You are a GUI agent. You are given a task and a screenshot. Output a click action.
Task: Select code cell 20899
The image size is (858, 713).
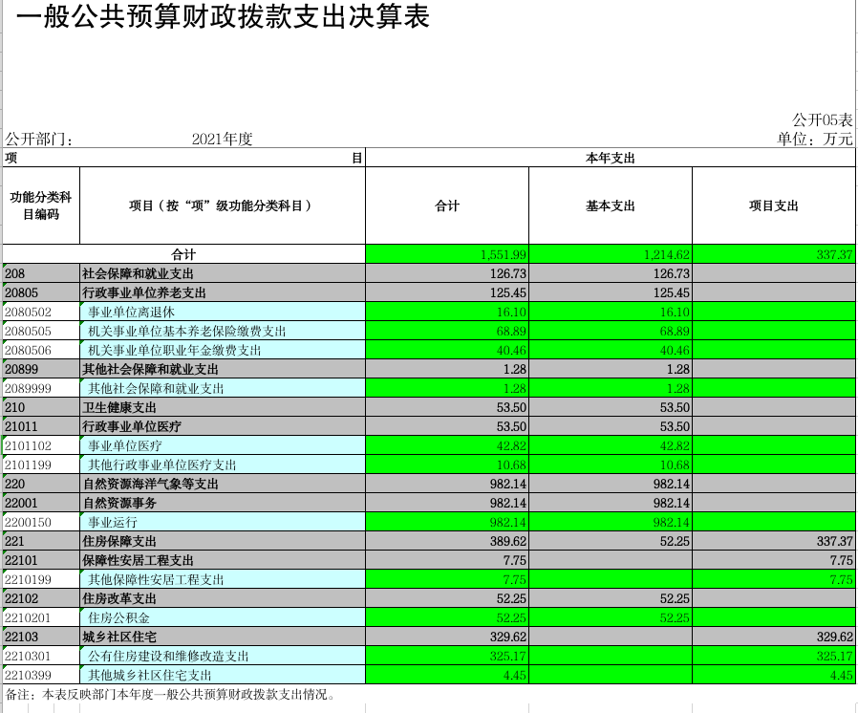(41, 369)
